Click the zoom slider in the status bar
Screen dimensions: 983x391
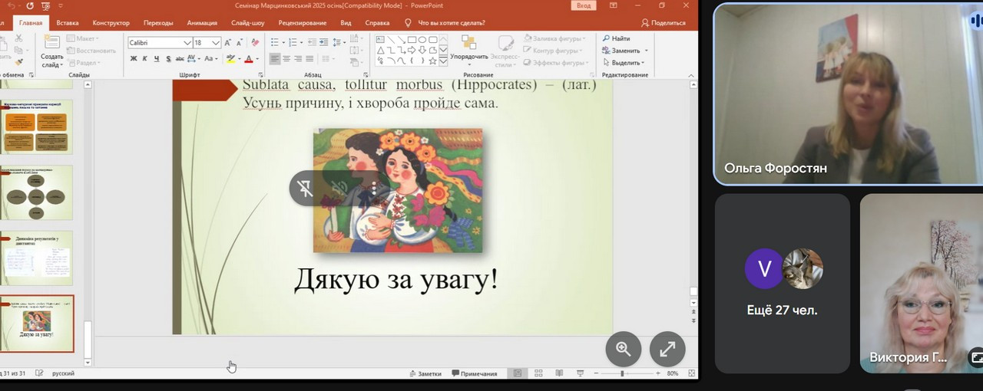click(622, 373)
